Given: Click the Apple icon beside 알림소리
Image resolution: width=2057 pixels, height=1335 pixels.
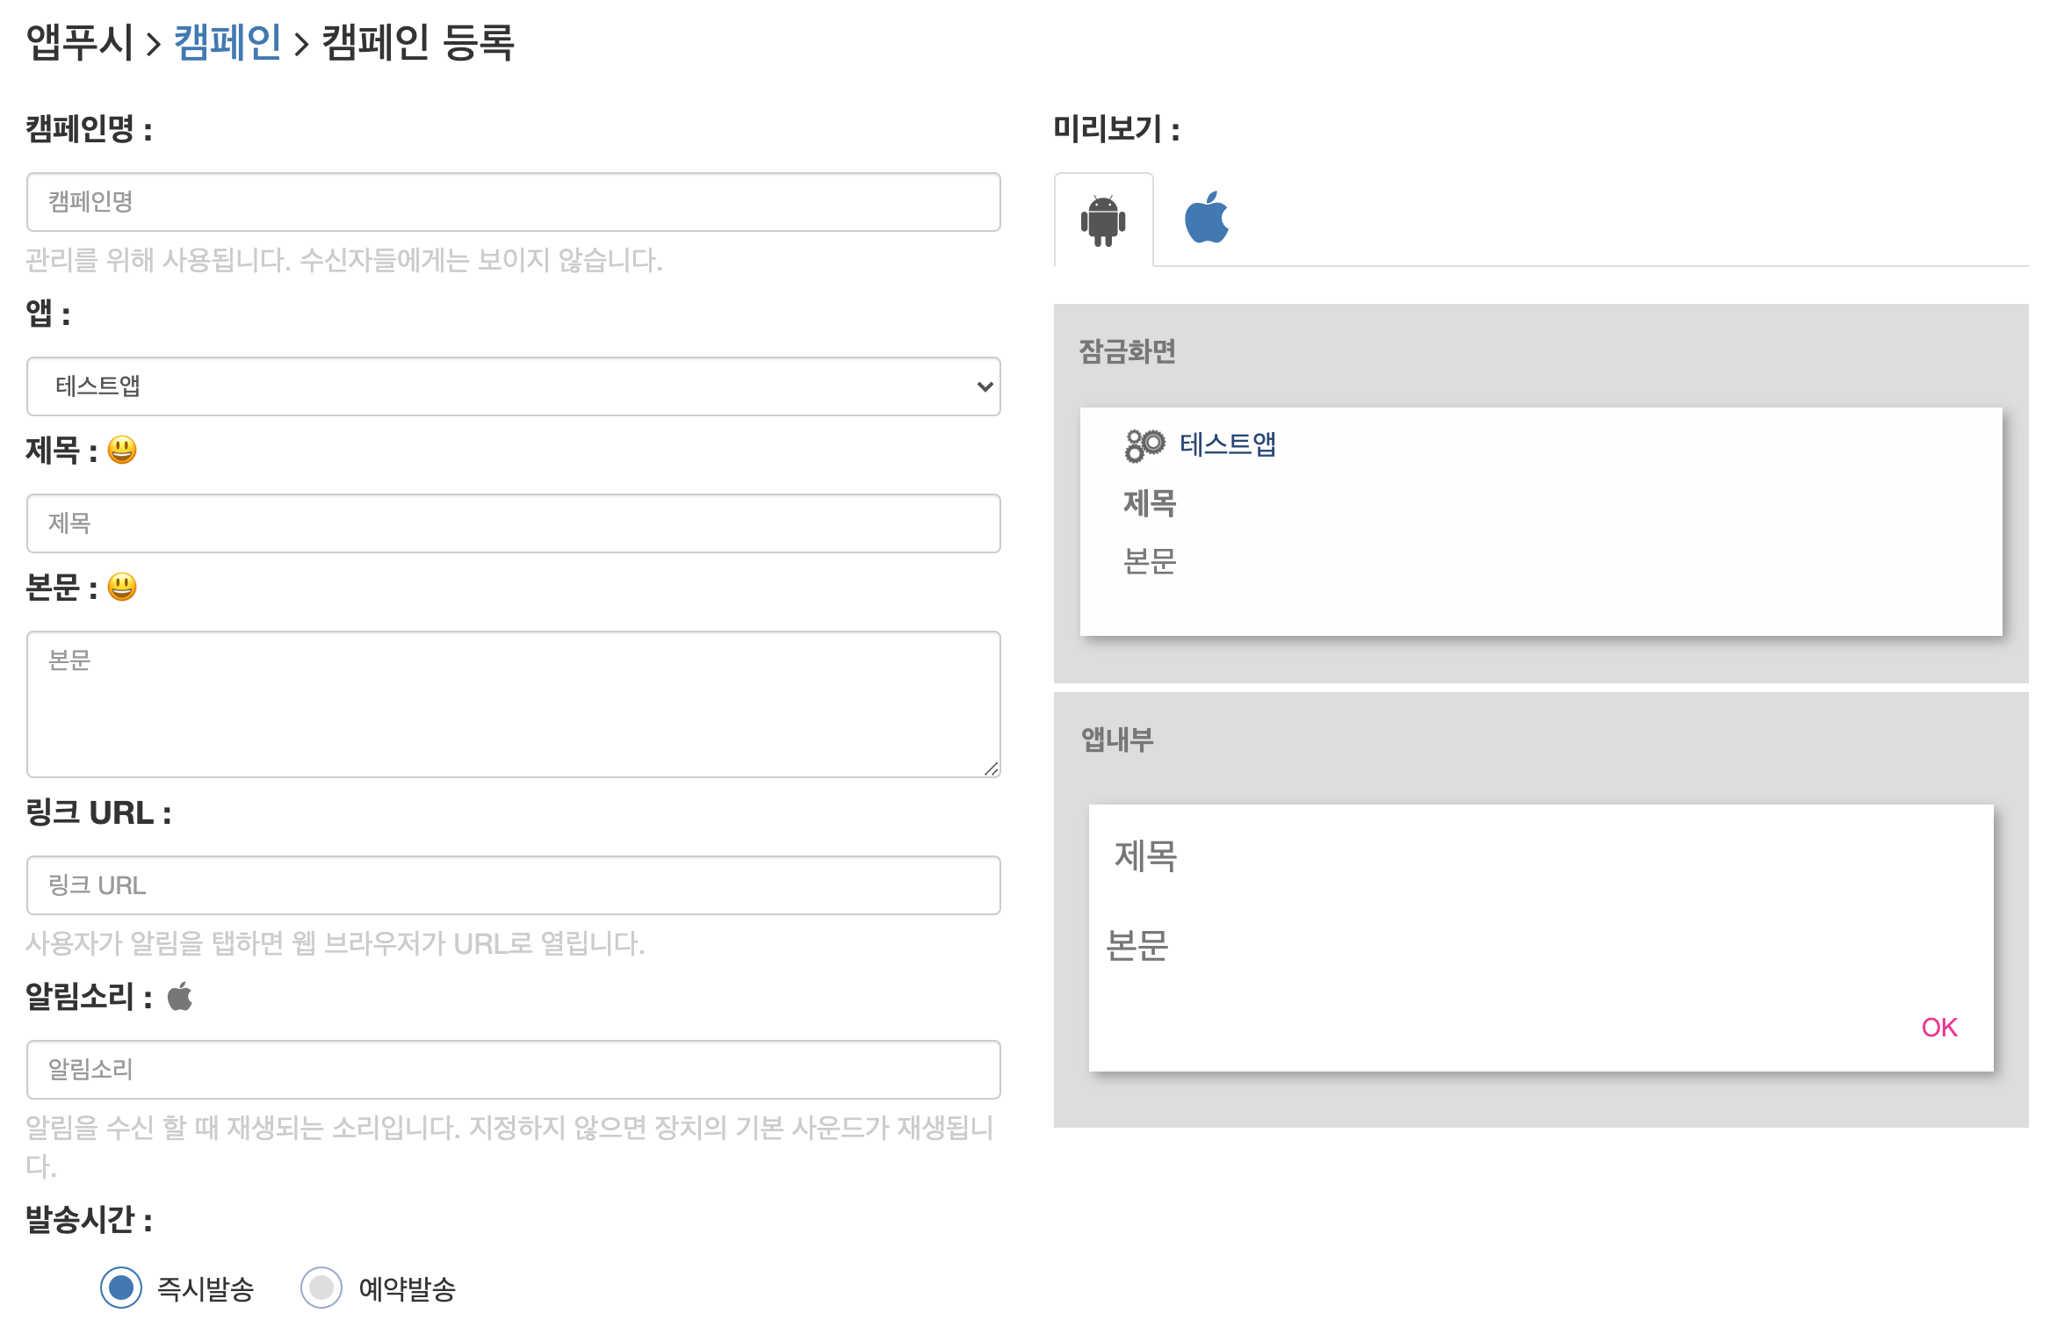Looking at the screenshot, I should tap(180, 997).
